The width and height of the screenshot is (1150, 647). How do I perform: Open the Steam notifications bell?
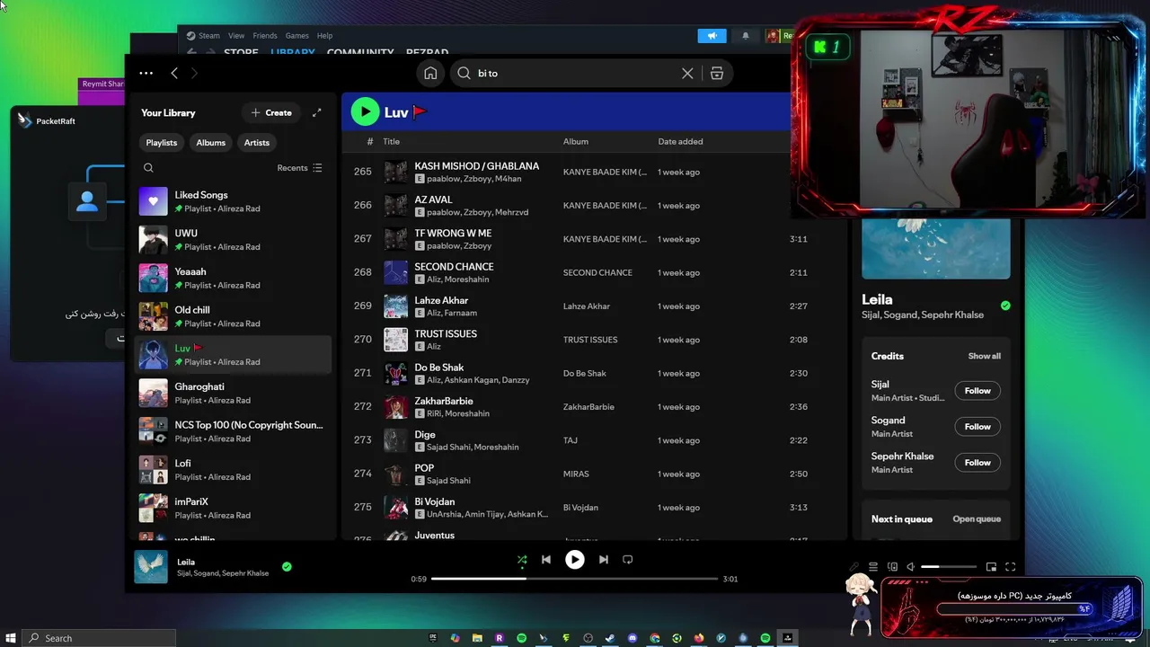[x=745, y=36]
